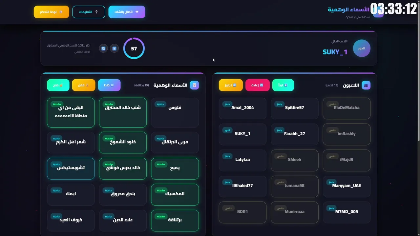
Task: Skip turn with the تجاوز button
Action: coord(231,85)
